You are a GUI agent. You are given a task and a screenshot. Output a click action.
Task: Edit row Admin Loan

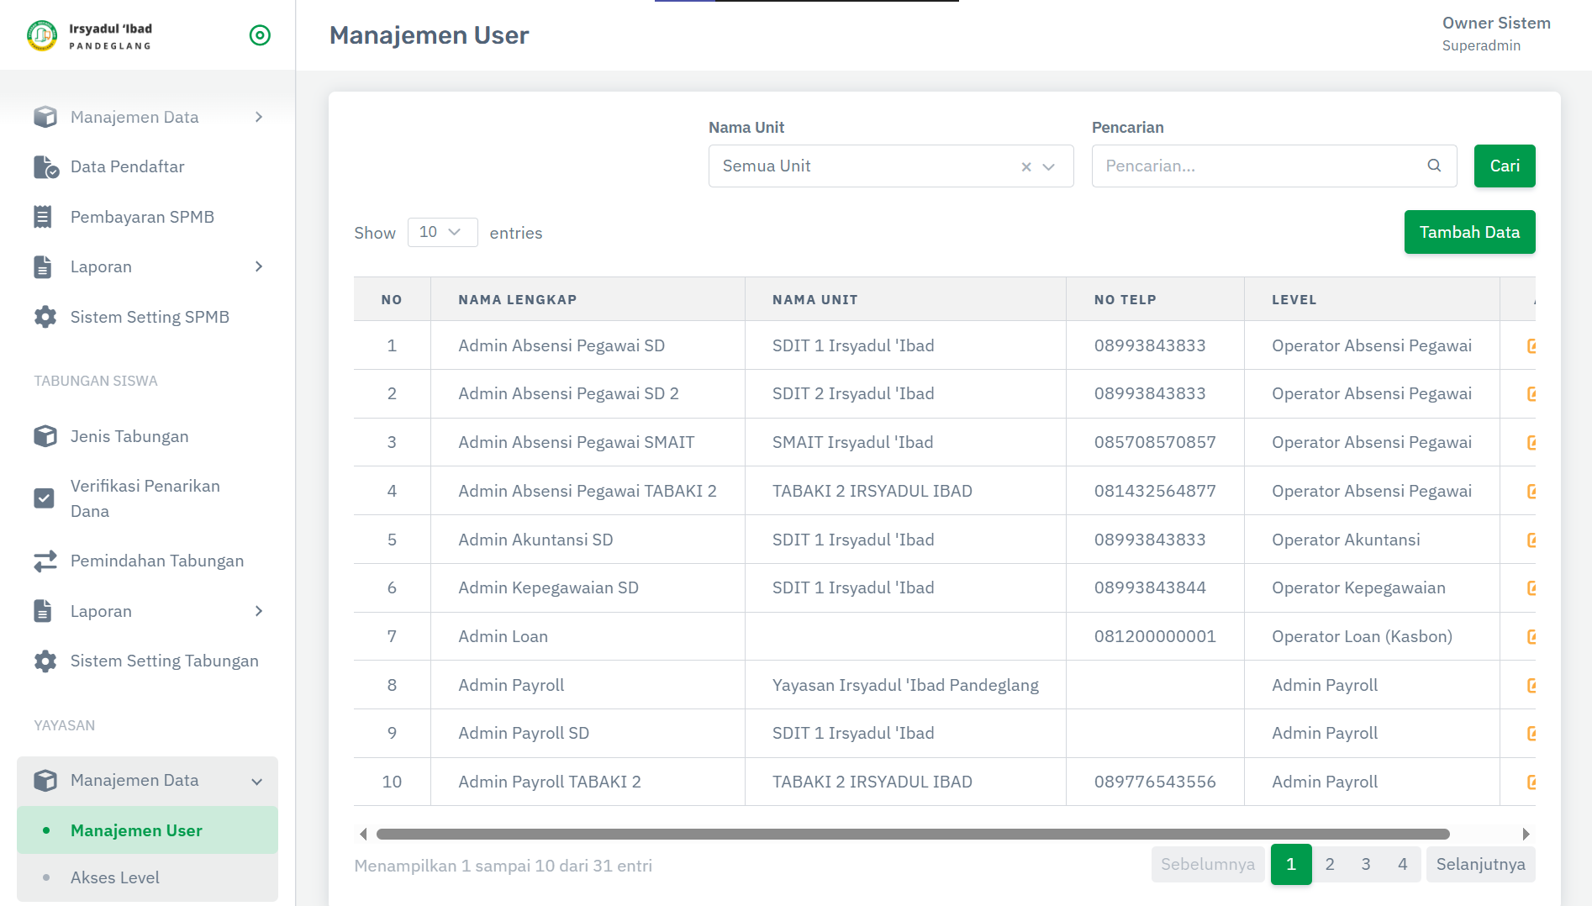1531,636
